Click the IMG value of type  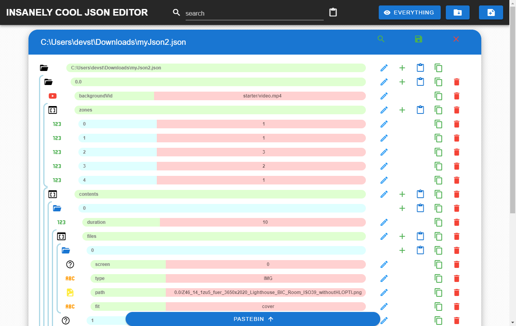pos(266,278)
